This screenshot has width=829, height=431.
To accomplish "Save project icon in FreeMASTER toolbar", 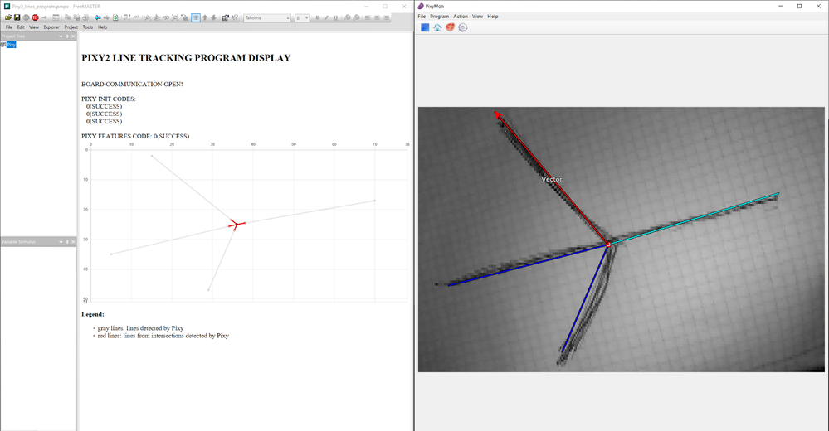I will pyautogui.click(x=17, y=17).
